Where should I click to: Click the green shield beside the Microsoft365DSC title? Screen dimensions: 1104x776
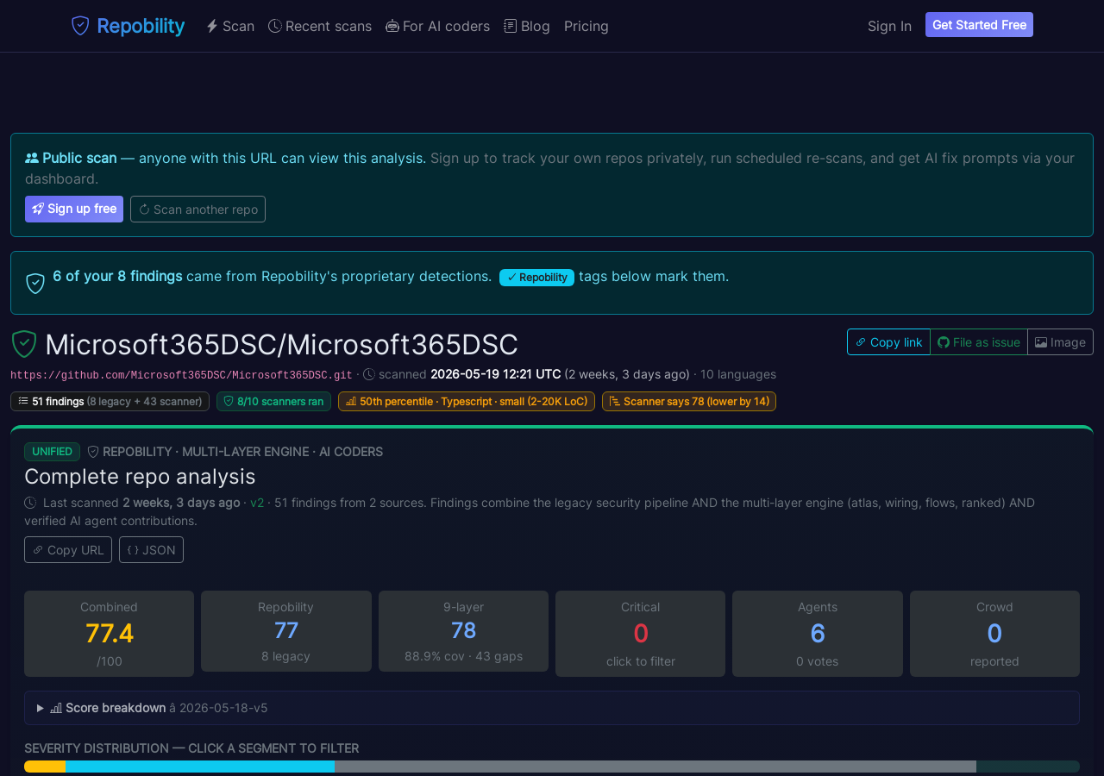click(x=24, y=344)
